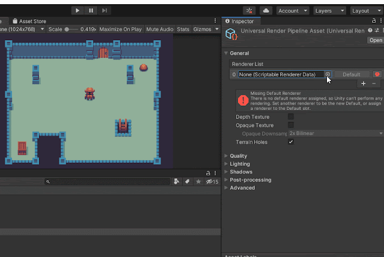
Task: Click None (Scriptable Renderer Data) field
Action: [281, 74]
